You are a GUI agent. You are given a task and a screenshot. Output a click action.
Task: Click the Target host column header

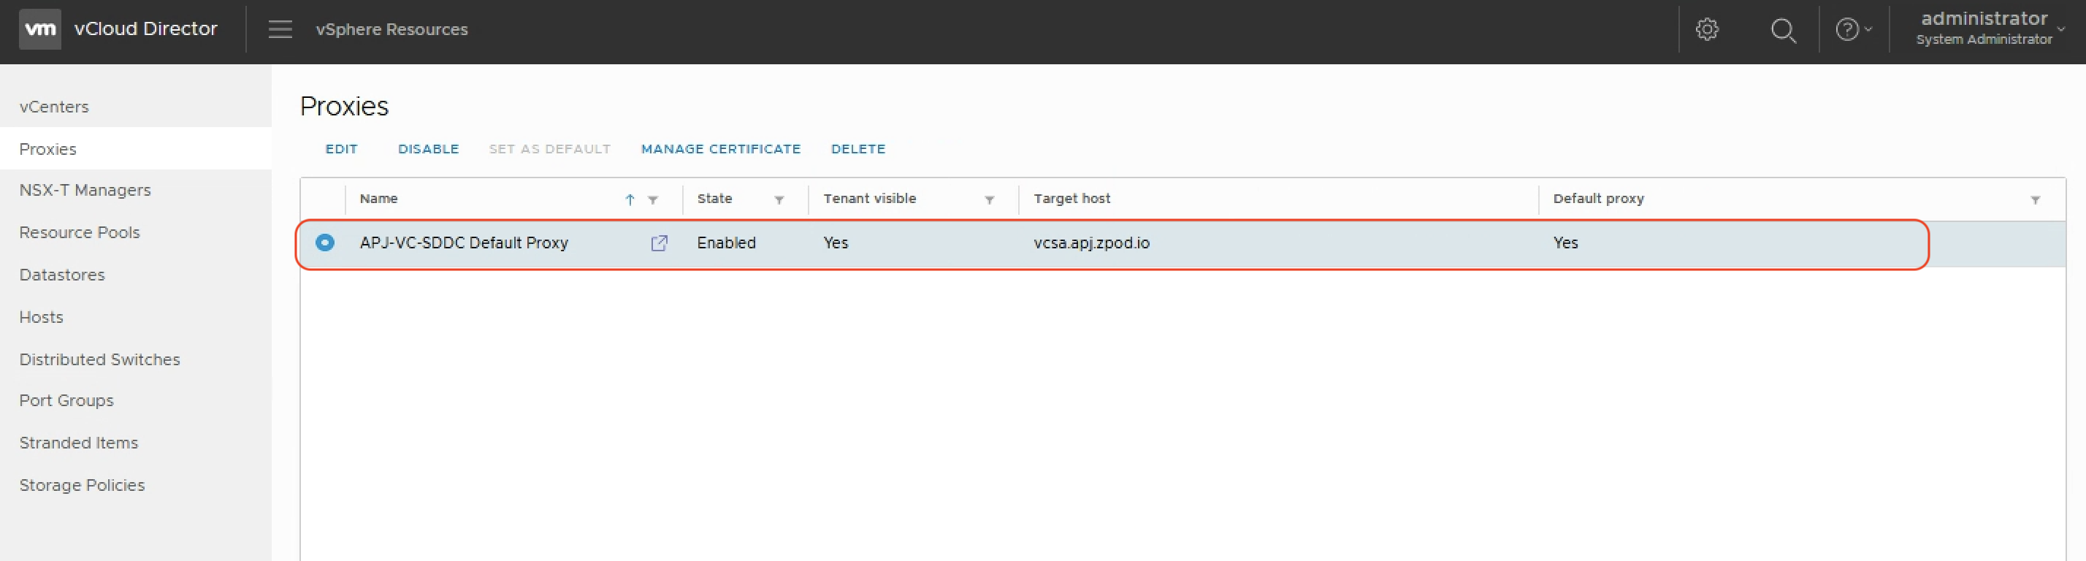pyautogui.click(x=1071, y=199)
